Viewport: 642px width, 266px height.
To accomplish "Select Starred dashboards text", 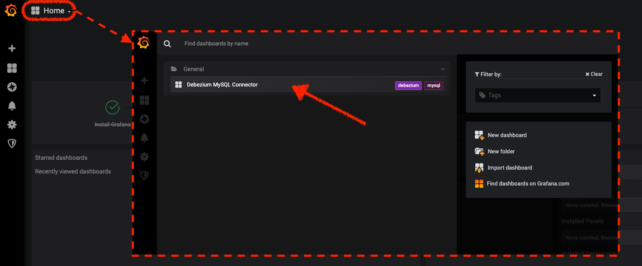I will [x=61, y=158].
